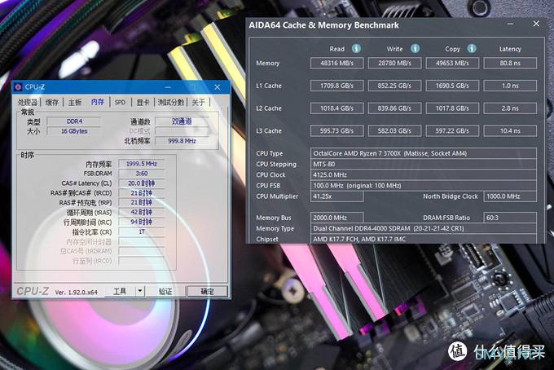Screen dimensions: 554x370
Task: Click the Chipset AMD K17.7 FCH field
Action: (x=424, y=239)
